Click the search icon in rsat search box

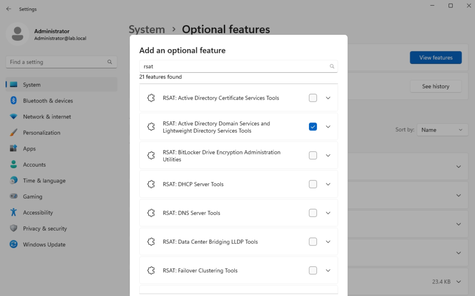pos(332,66)
